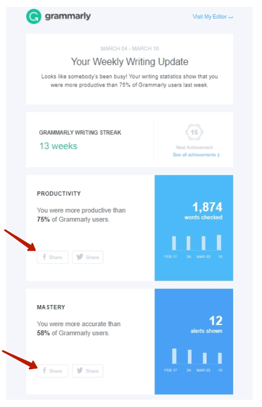This screenshot has width=262, height=407.
Task: Click the 12 alerts shown figure
Action: tap(206, 324)
